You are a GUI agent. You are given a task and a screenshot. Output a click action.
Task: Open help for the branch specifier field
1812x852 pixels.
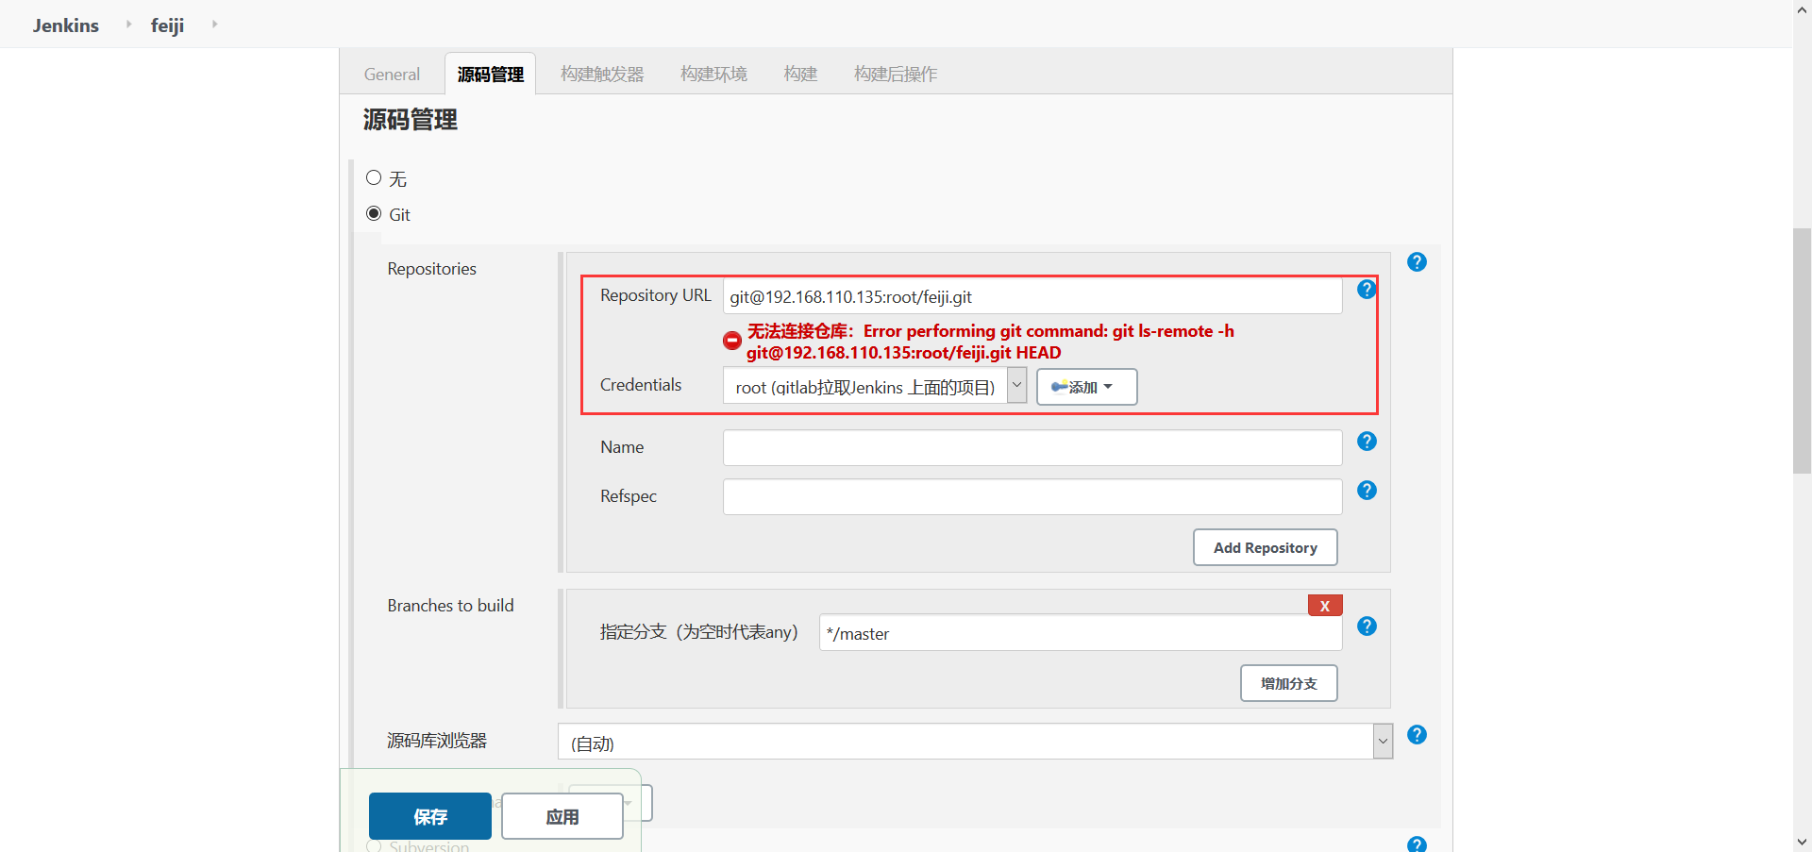click(x=1367, y=626)
